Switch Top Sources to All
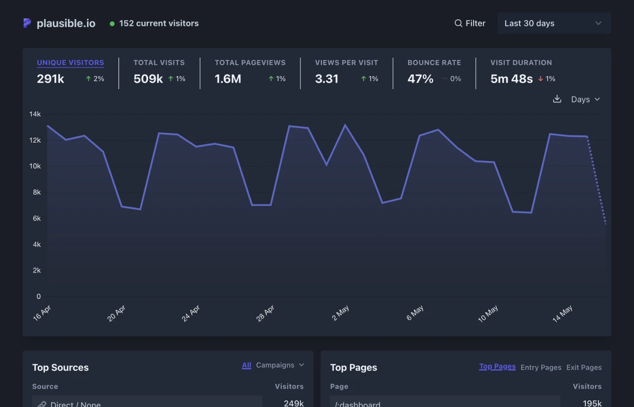The width and height of the screenshot is (634, 407). pos(246,365)
